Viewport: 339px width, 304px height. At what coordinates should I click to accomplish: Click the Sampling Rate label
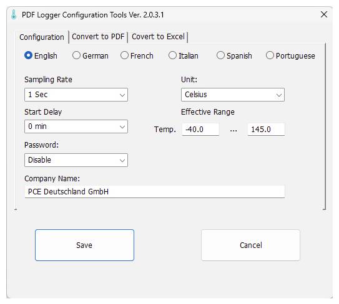pyautogui.click(x=48, y=80)
